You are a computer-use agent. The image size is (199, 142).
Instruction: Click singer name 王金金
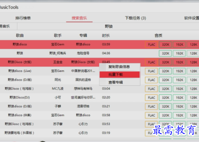[x=58, y=62]
